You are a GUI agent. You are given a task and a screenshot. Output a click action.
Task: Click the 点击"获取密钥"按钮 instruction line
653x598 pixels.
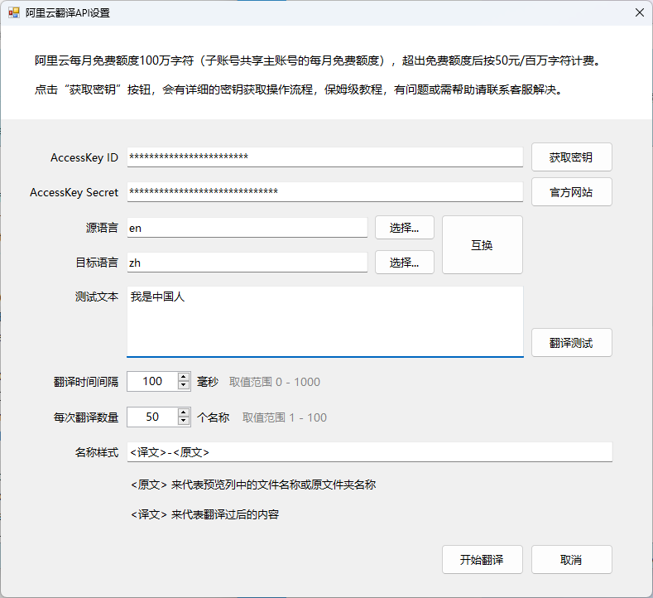coord(299,89)
